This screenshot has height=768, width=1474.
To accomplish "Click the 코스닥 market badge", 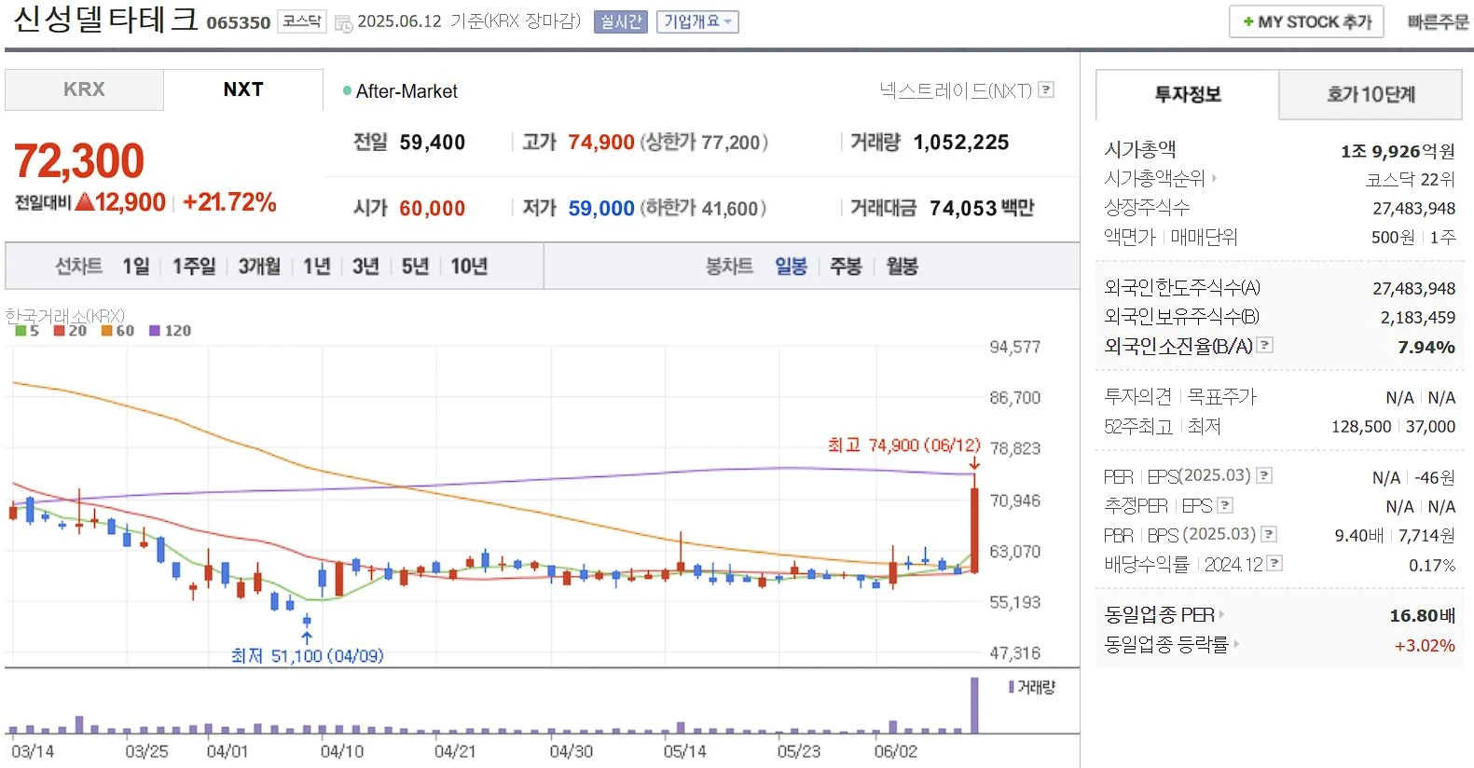I will tap(302, 21).
